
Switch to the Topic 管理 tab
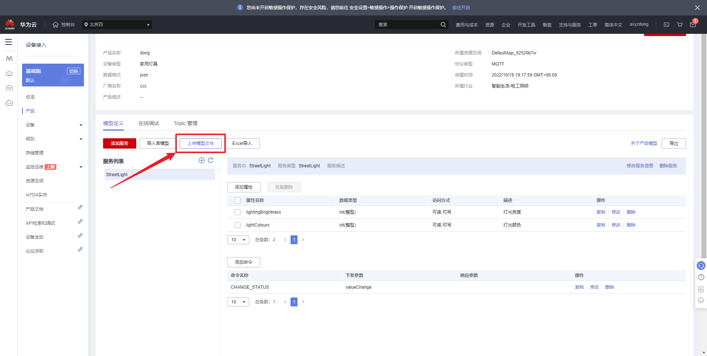click(x=186, y=123)
